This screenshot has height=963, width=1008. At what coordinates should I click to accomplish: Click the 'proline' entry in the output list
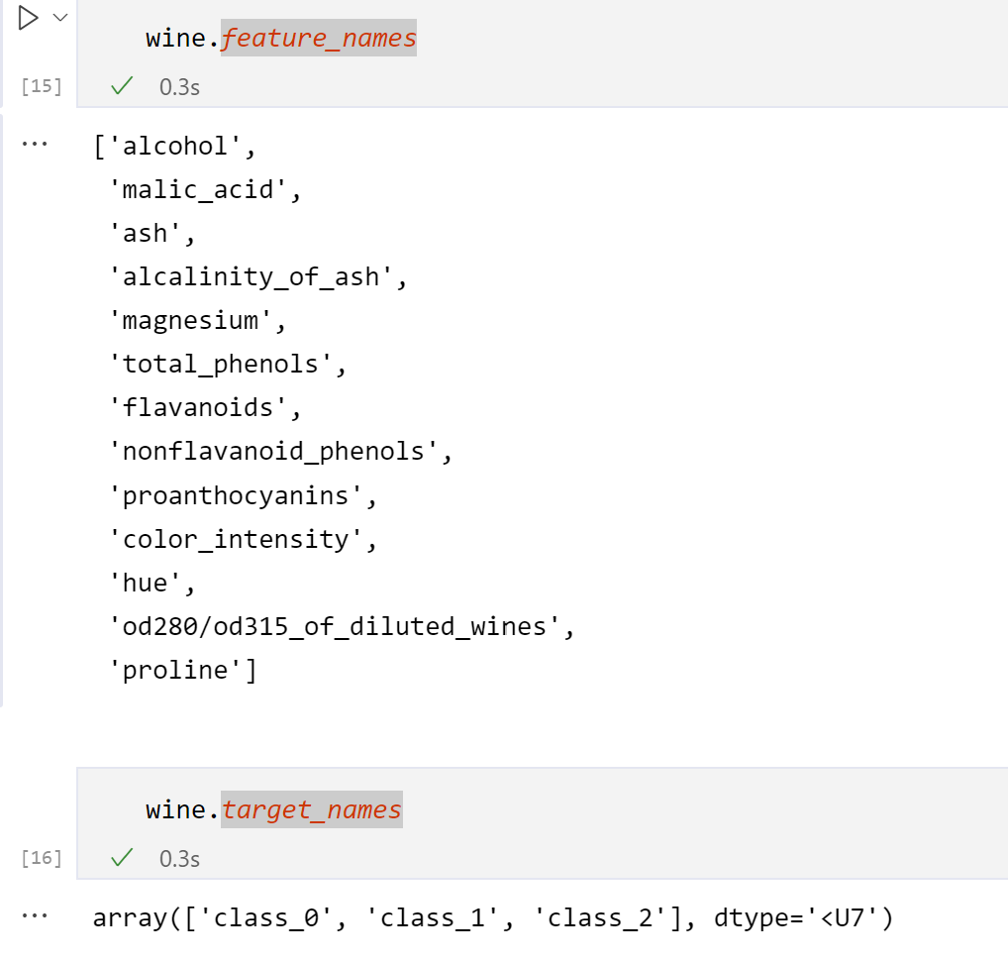point(178,670)
